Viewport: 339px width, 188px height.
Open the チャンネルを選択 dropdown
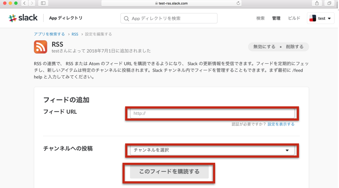tap(212, 150)
